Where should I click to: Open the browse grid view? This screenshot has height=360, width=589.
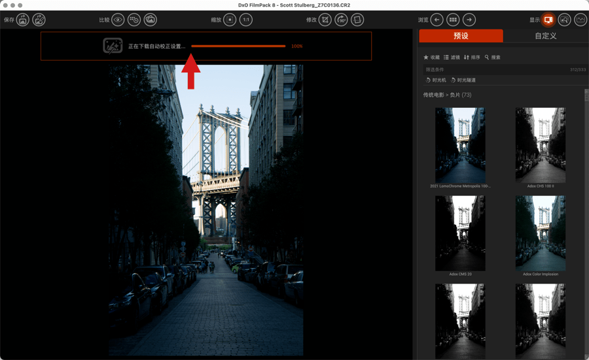[453, 20]
